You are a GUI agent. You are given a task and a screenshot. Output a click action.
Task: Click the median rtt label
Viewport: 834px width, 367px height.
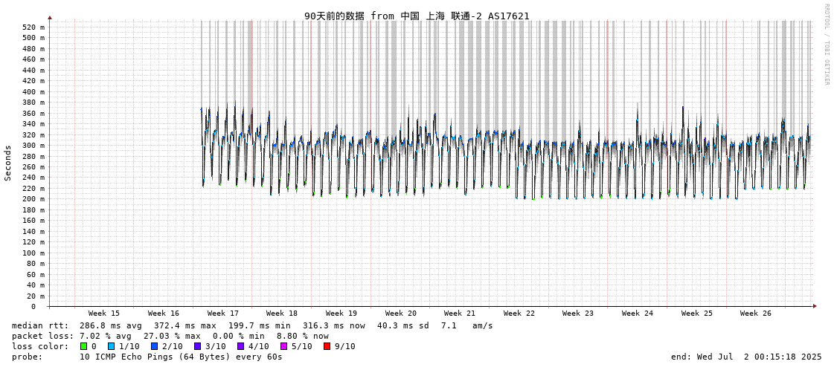coord(40,325)
